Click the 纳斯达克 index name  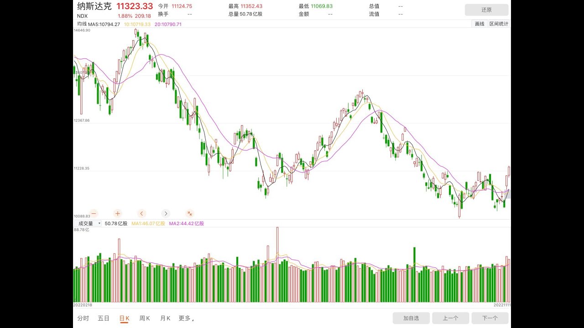pos(94,6)
